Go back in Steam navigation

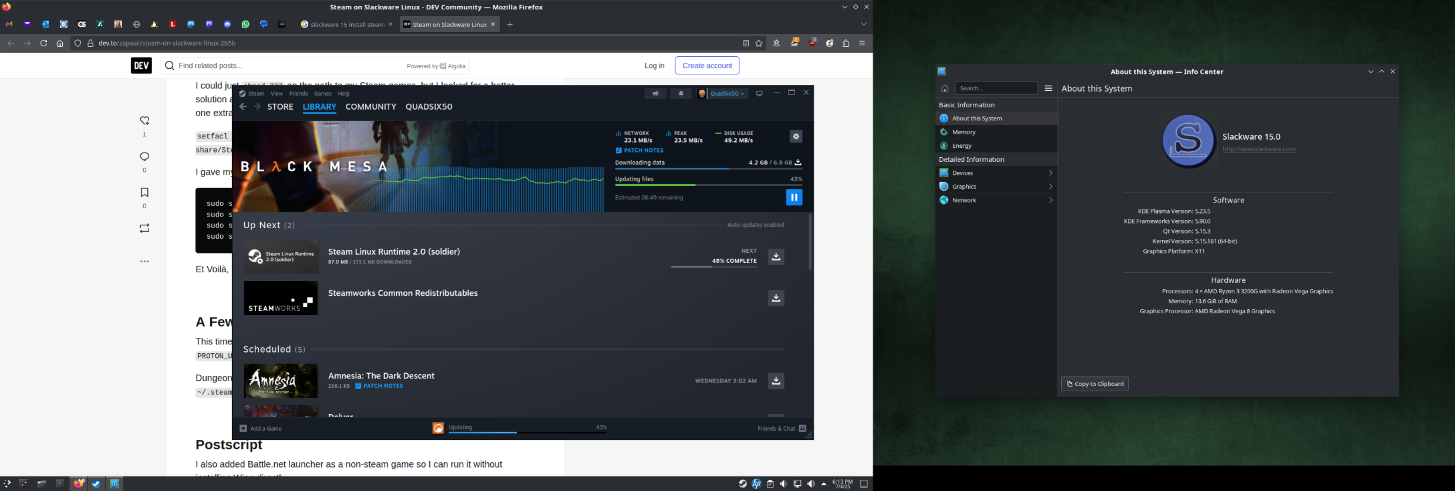(243, 107)
